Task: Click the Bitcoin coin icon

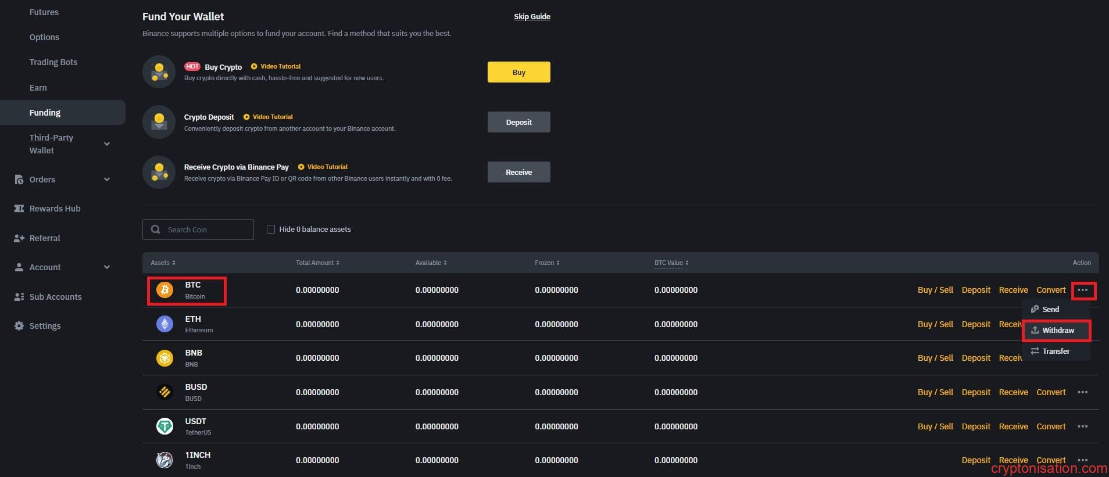Action: click(x=164, y=290)
